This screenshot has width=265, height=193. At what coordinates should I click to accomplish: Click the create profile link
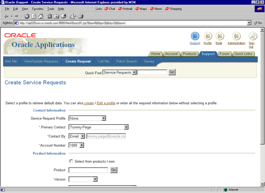89,103
